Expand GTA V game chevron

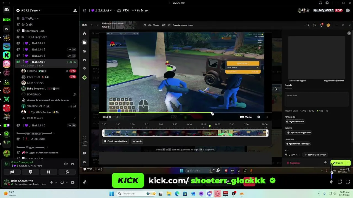coord(296,155)
